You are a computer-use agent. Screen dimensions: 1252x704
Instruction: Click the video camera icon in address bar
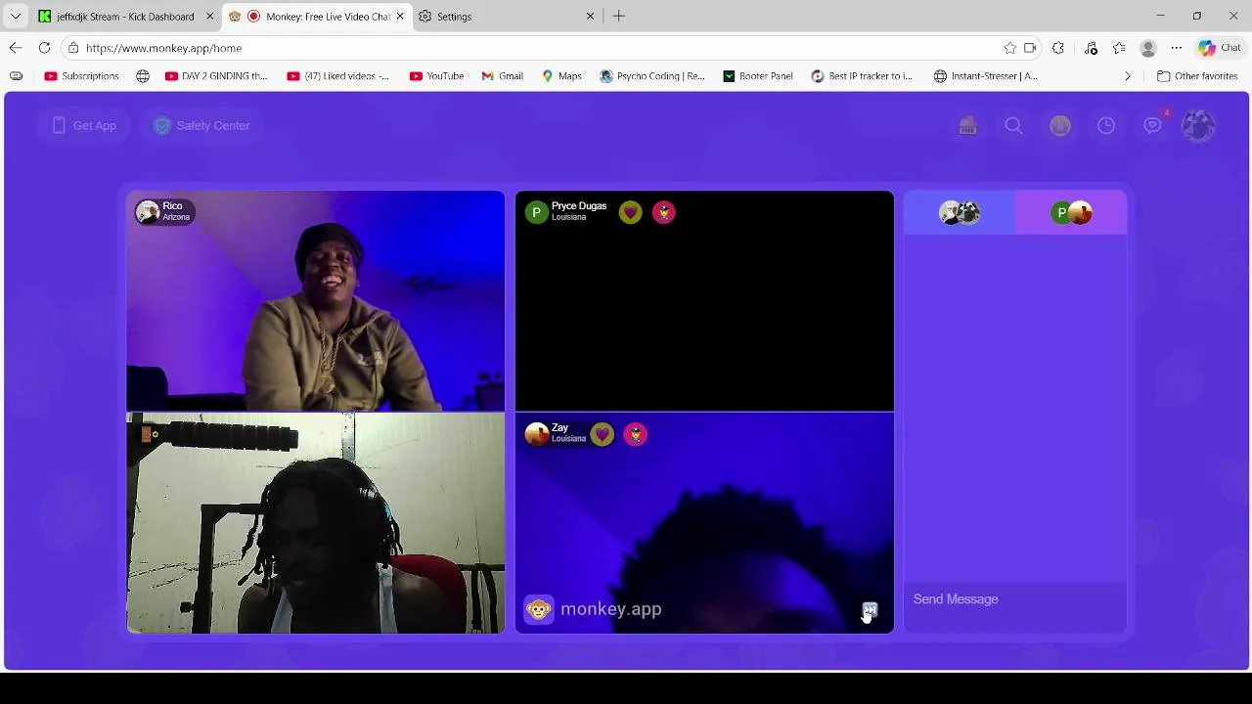[x=1030, y=48]
